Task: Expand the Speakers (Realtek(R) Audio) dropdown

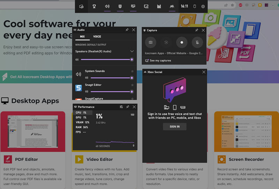Action: coord(132,51)
